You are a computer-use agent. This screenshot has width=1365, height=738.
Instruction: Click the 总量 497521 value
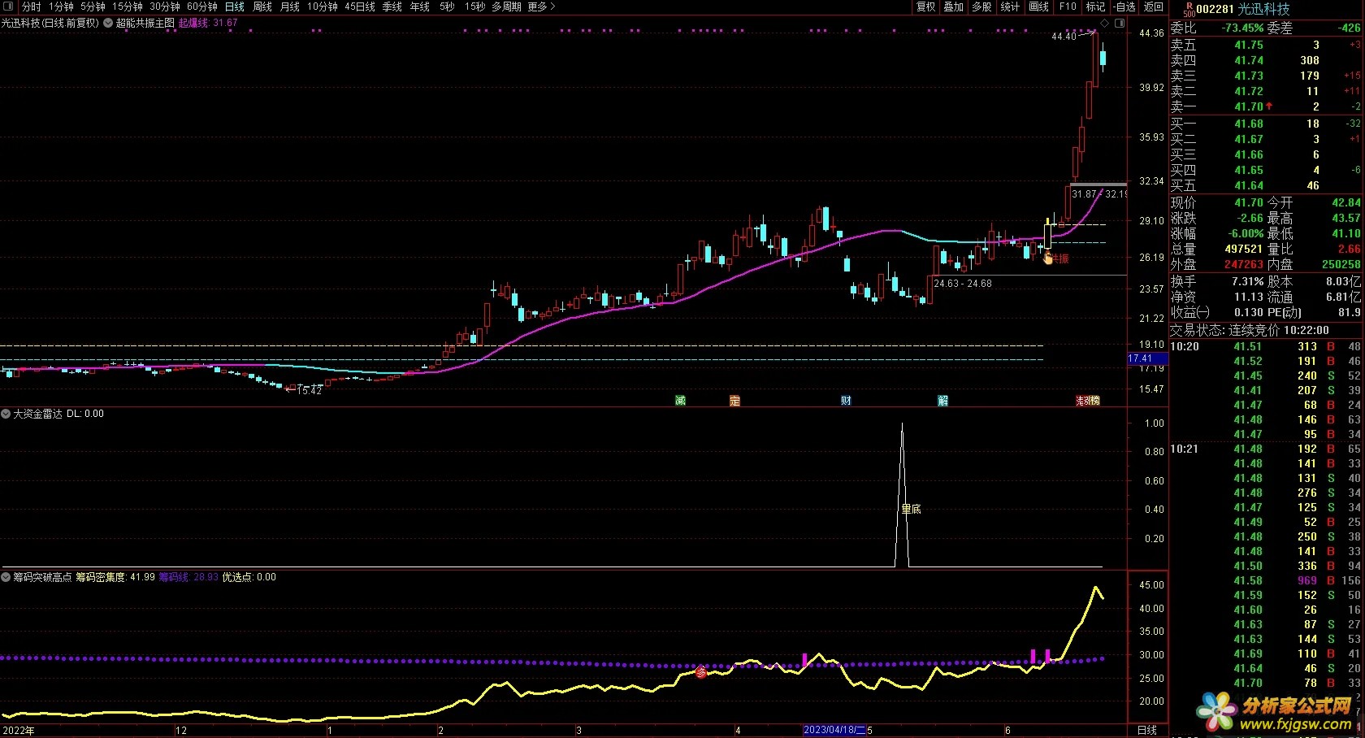click(x=1244, y=249)
